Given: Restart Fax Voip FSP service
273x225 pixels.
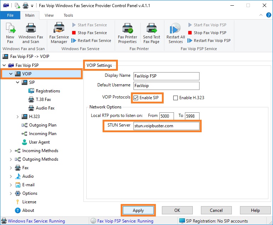Looking at the screenshot, I should point(209,41).
